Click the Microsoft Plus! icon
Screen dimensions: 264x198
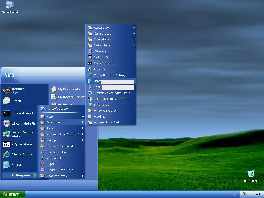pos(43,158)
